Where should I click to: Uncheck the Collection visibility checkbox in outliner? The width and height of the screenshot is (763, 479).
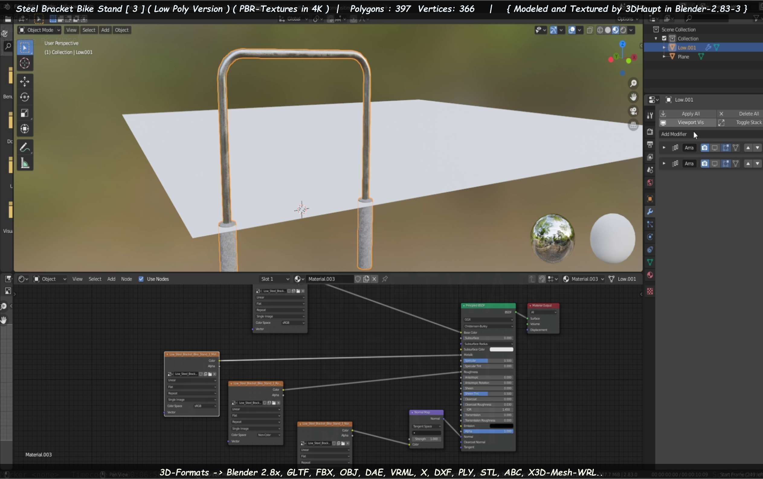click(x=664, y=38)
